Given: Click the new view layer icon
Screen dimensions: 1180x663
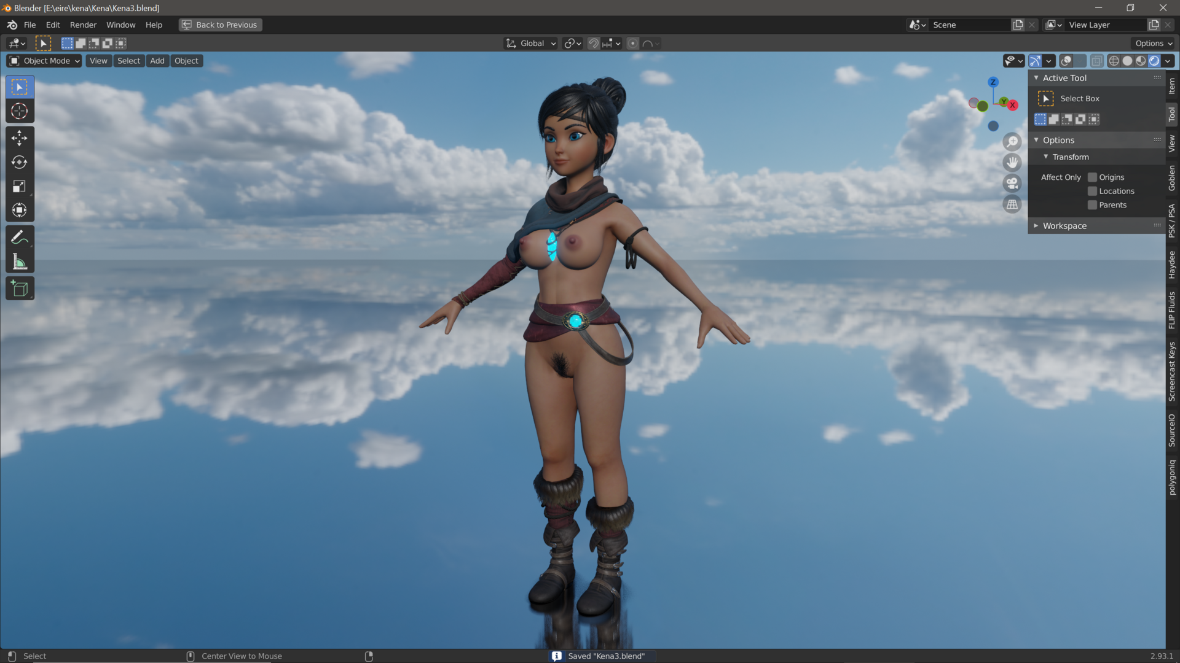Looking at the screenshot, I should 1154,25.
